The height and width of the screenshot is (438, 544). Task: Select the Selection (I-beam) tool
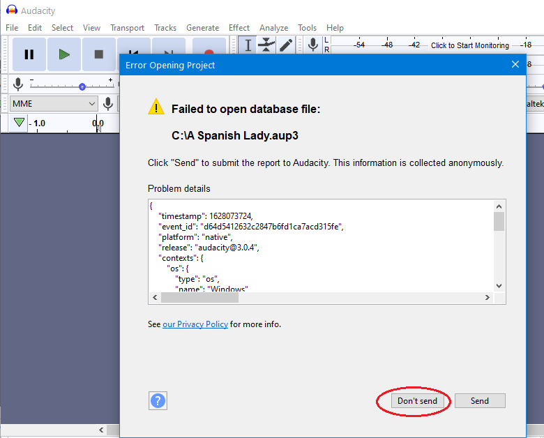point(248,45)
